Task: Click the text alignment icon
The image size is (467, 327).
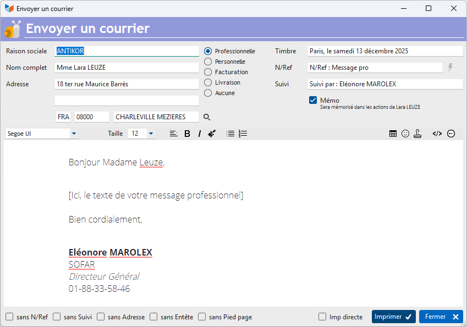Action: pos(174,134)
